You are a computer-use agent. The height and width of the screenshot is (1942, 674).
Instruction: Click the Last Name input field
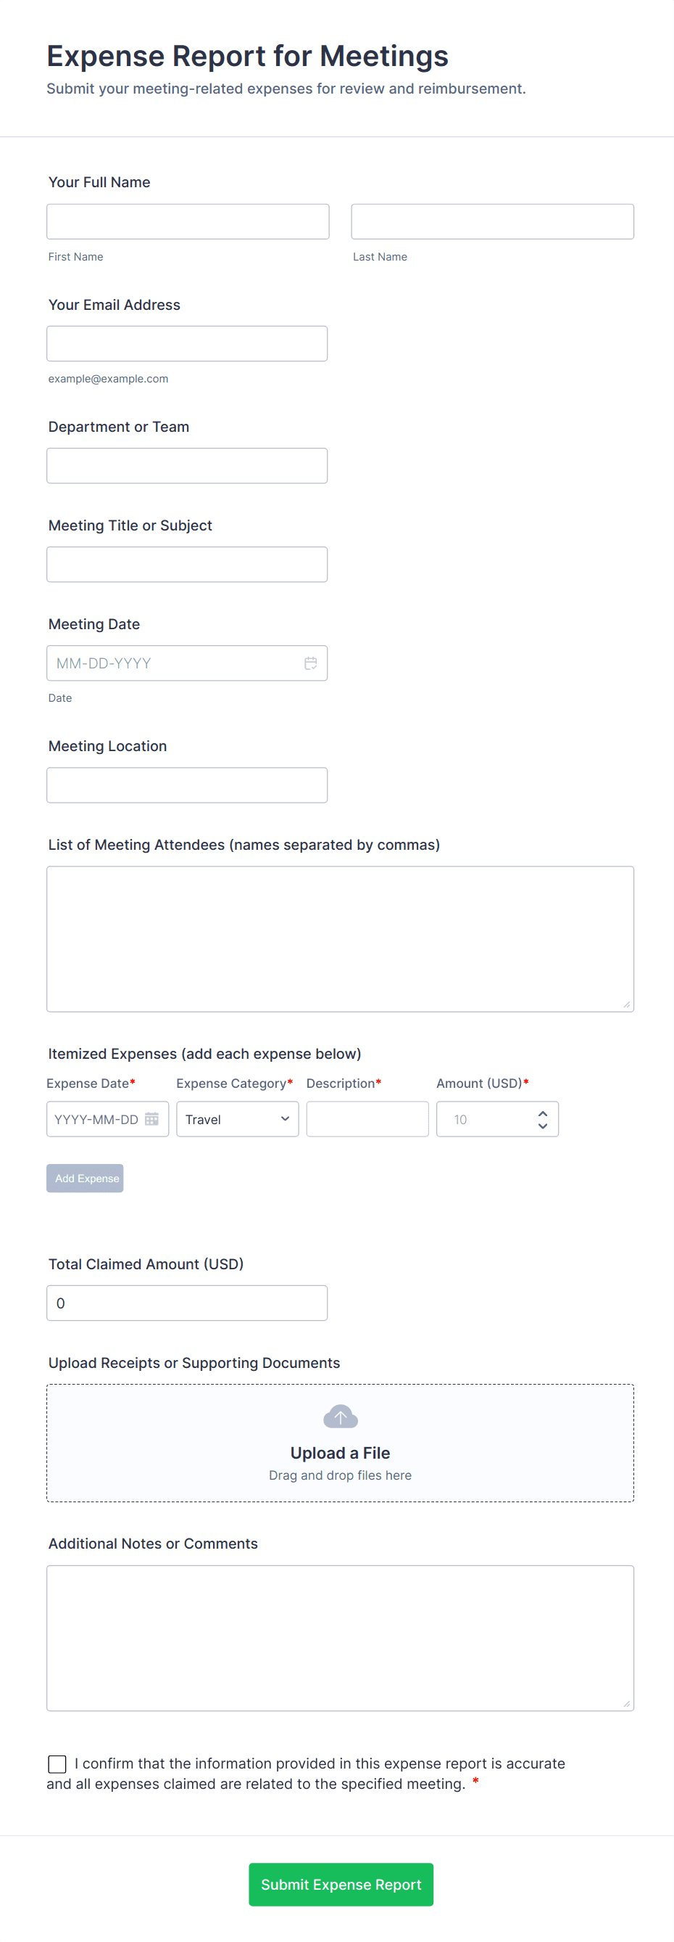[x=492, y=220]
